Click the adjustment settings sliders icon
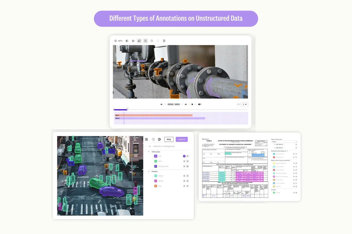 tap(133, 41)
